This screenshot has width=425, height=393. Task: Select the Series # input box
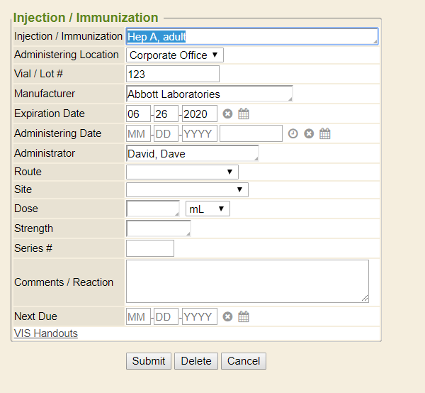point(150,248)
